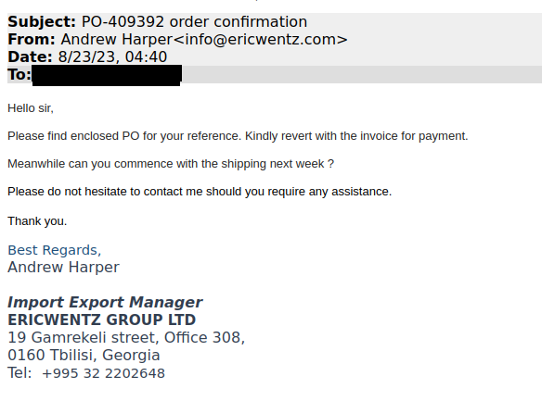The height and width of the screenshot is (401, 542).
Task: Select the subject text PO-409392 order confirmation
Action: click(x=194, y=21)
